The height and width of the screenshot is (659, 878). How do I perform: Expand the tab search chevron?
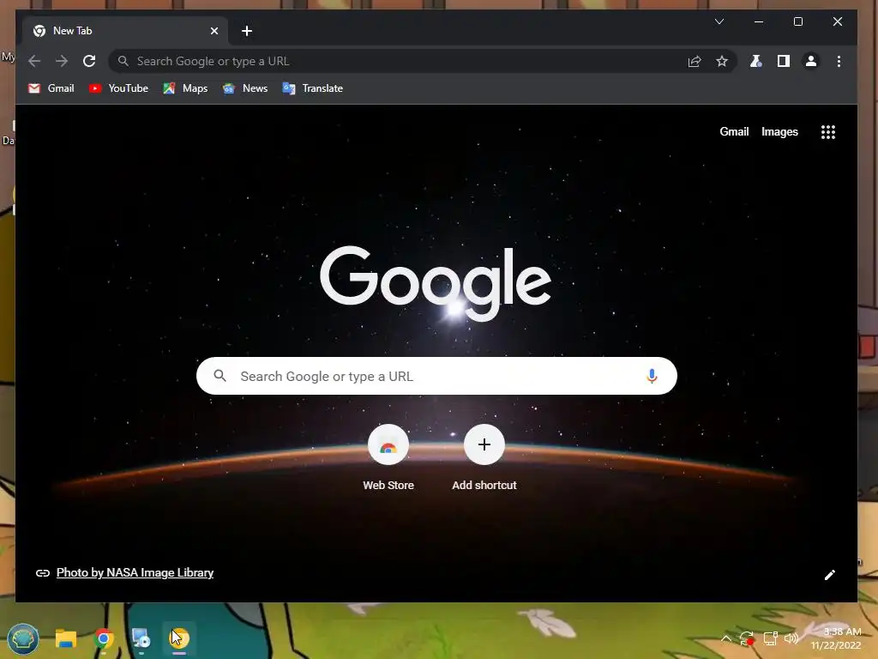click(x=719, y=21)
